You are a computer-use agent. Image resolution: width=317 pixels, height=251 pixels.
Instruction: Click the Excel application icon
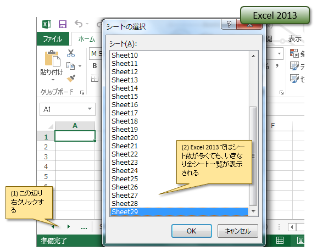click(47, 24)
